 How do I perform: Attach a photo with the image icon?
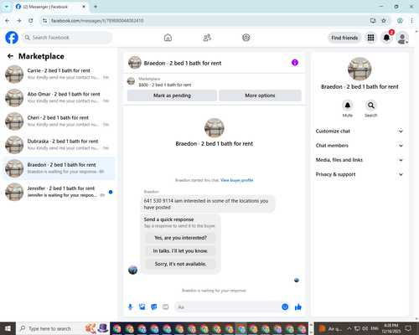point(142,307)
